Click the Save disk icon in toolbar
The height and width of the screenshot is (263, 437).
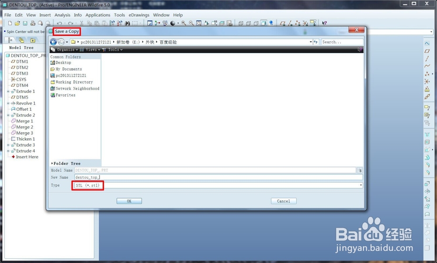(x=25, y=23)
